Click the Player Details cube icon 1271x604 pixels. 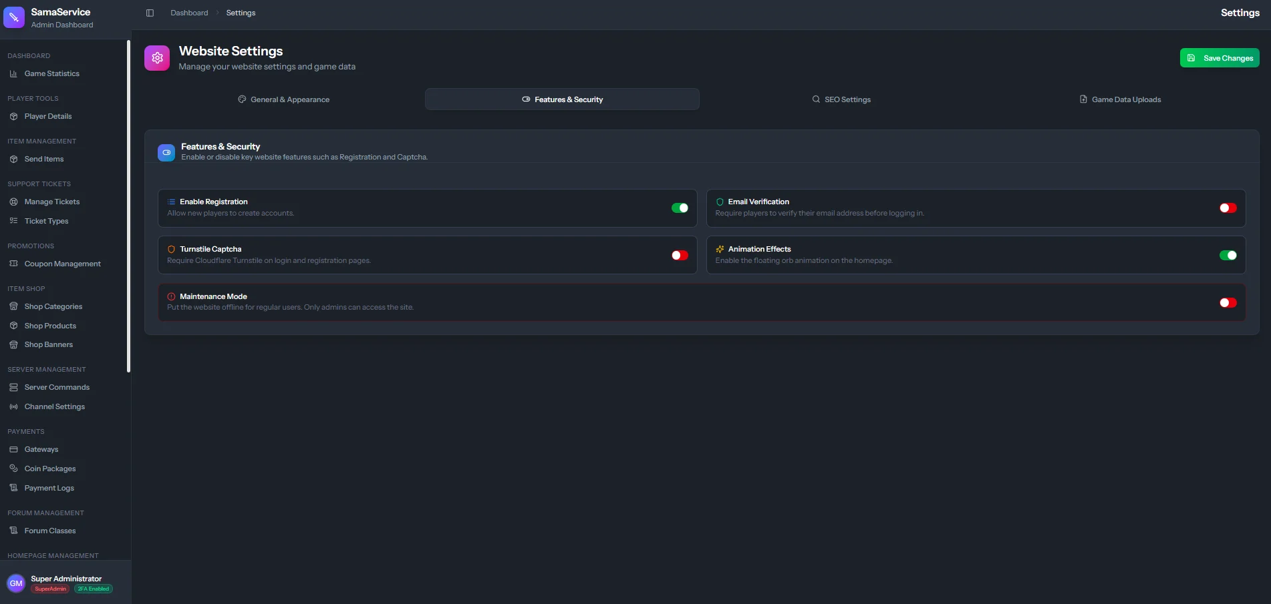coord(13,116)
